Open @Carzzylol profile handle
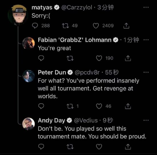157x155 pixels. pyautogui.click(x=77, y=7)
